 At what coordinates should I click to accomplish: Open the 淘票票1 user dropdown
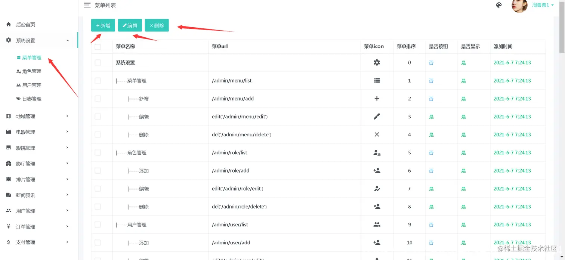543,5
